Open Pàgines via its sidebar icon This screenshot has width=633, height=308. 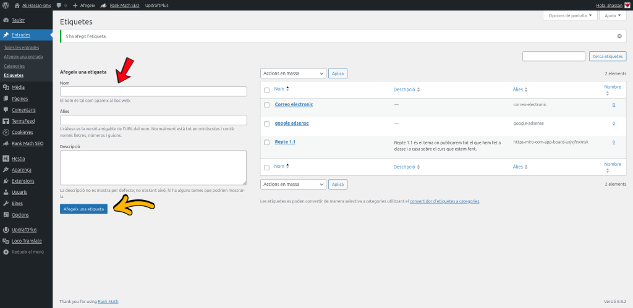[x=6, y=98]
